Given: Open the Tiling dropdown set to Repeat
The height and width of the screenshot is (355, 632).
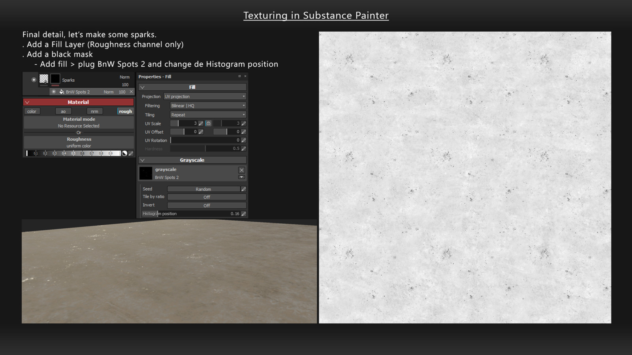Looking at the screenshot, I should (x=208, y=115).
